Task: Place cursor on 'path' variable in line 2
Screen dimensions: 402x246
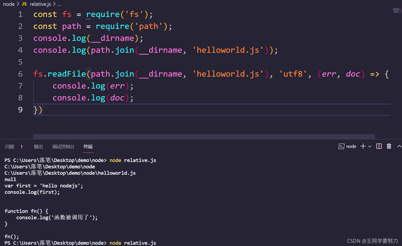Action: tap(72, 26)
